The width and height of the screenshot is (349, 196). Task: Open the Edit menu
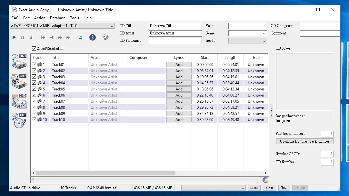pyautogui.click(x=26, y=18)
